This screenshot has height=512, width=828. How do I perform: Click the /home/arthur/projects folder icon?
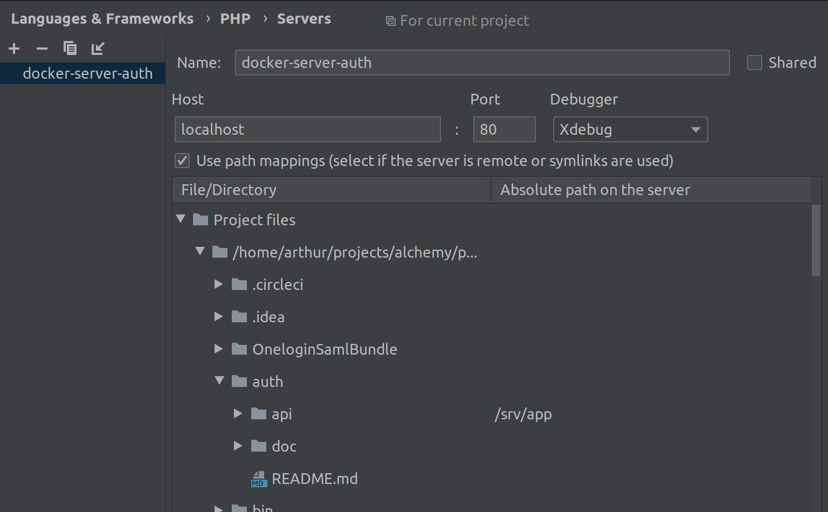click(x=220, y=252)
